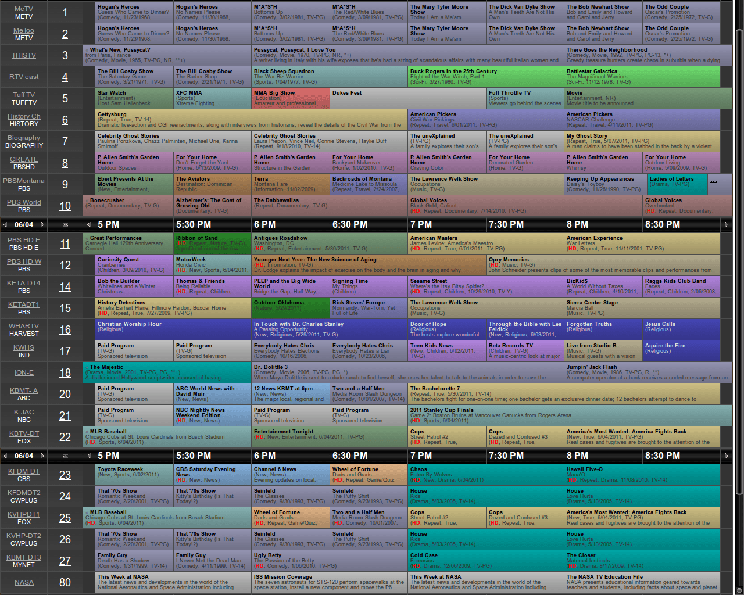
Task: Open the NASA channel link
Action: pyautogui.click(x=24, y=582)
